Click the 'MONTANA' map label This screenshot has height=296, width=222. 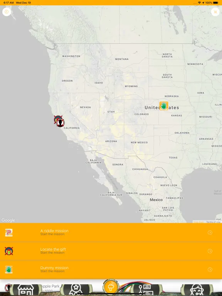point(122,59)
